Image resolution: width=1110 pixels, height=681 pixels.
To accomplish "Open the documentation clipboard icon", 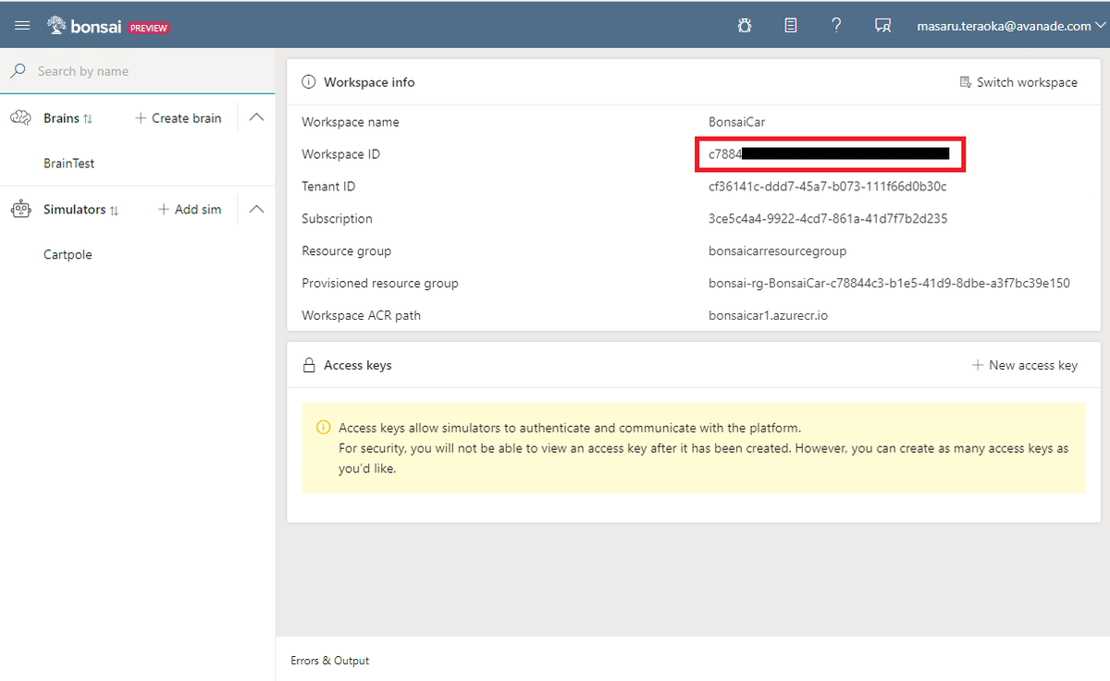I will 791,26.
